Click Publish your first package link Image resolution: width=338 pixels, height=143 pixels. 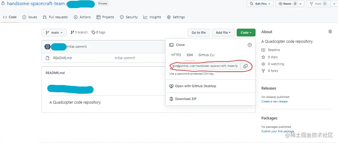pos(278,131)
